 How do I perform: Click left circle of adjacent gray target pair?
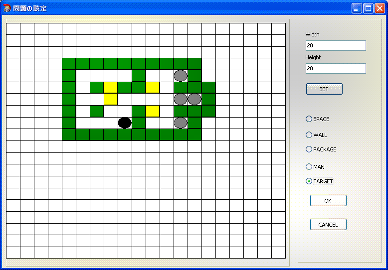[x=181, y=99]
